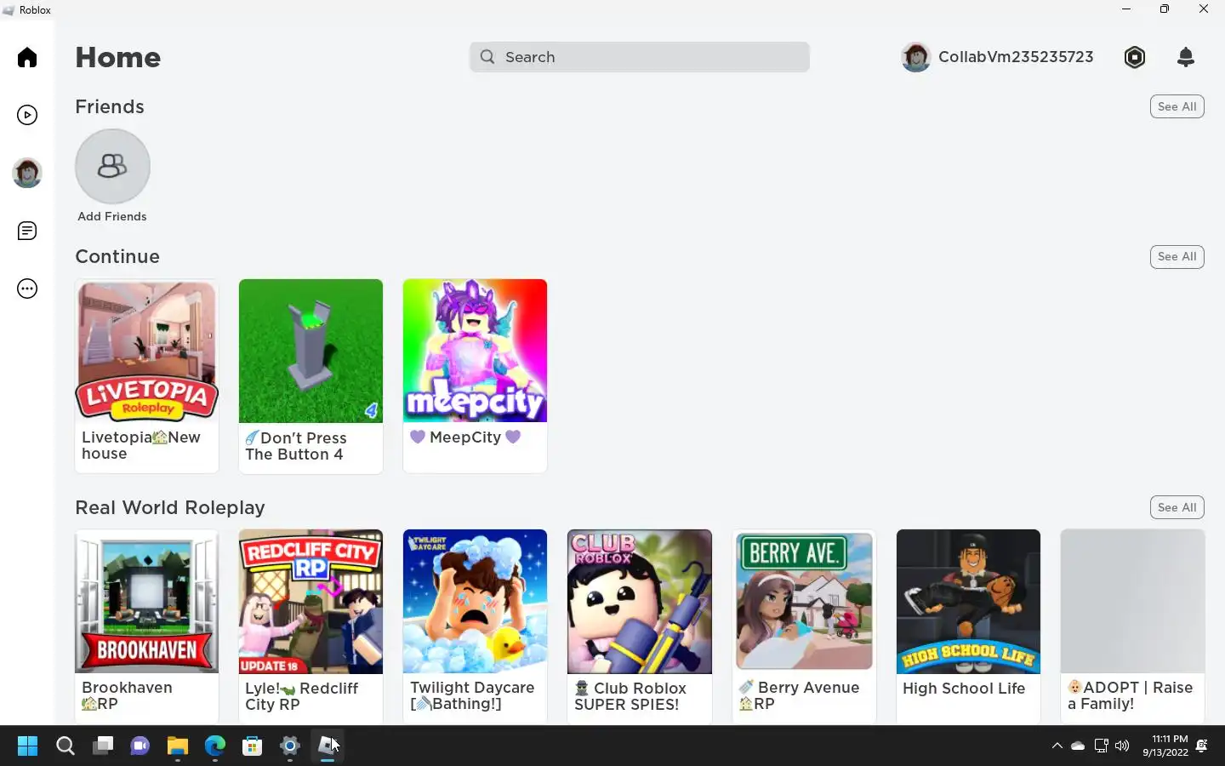Screen dimensions: 1225x766
Task: Open the MeepCity game thumbnail
Action: pyautogui.click(x=475, y=351)
